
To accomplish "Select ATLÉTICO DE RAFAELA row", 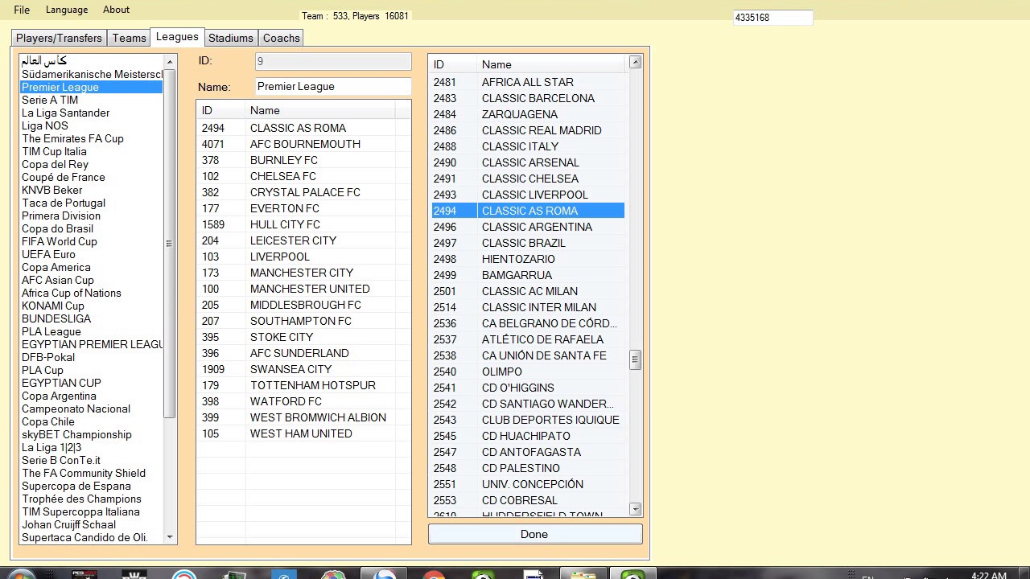I will point(527,339).
